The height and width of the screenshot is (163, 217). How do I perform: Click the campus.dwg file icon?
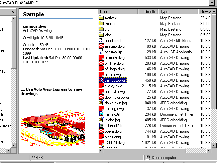101,80
